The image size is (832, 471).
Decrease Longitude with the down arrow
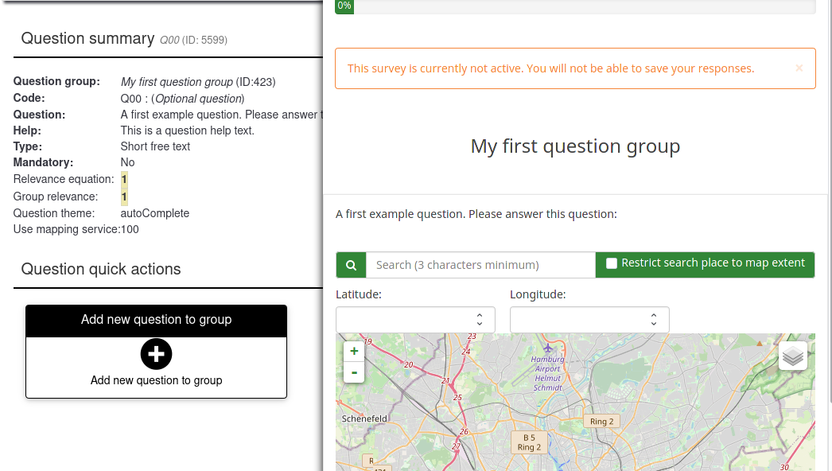pyautogui.click(x=653, y=325)
